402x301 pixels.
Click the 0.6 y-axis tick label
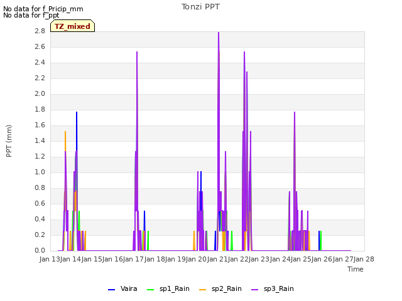click(x=40, y=203)
